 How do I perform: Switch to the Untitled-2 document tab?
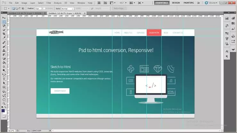coord(65,13)
